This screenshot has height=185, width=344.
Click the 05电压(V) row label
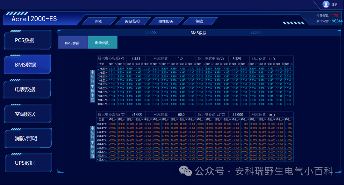(103, 84)
